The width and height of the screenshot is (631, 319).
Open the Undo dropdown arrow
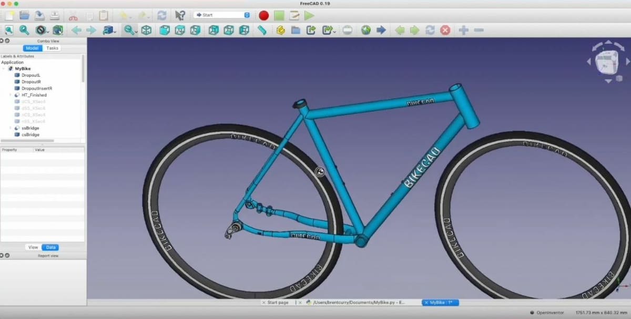(x=130, y=18)
